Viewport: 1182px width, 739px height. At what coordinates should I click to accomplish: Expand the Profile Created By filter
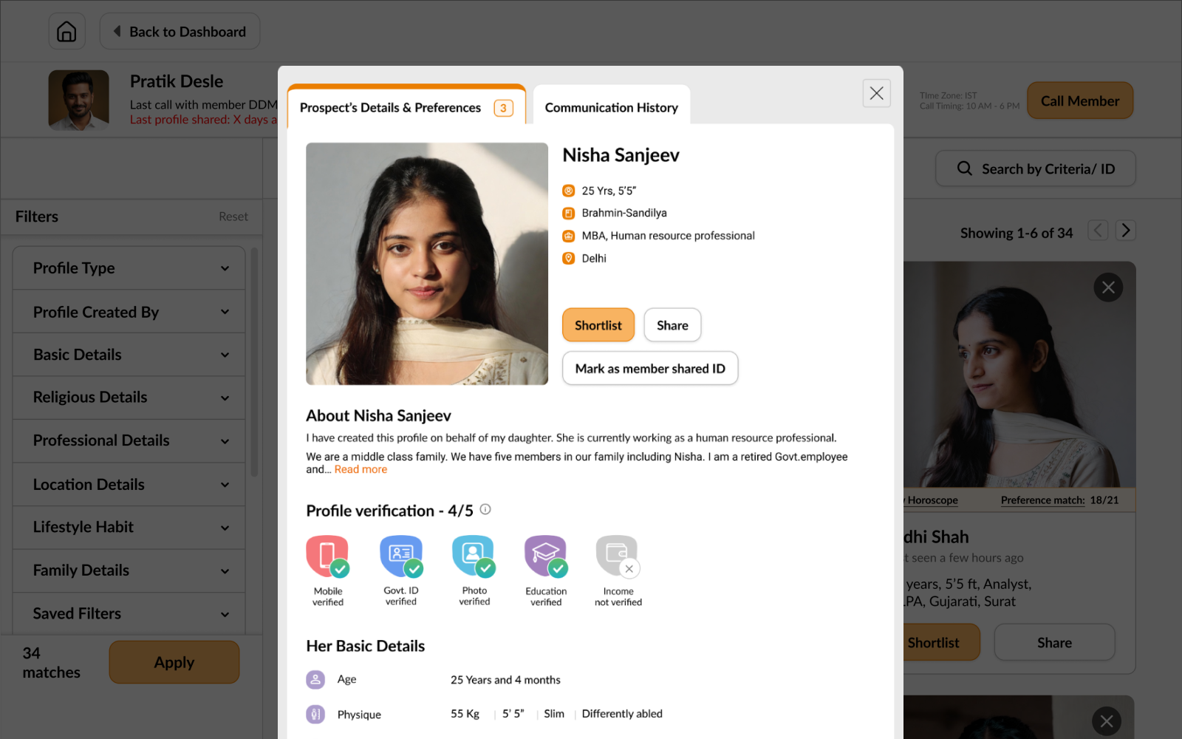point(129,312)
